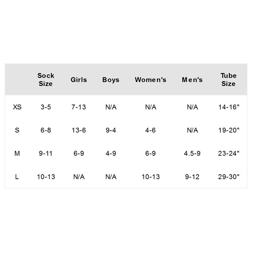The height and width of the screenshot is (254, 254).
Task: Click the Men's column header
Action: (192, 80)
